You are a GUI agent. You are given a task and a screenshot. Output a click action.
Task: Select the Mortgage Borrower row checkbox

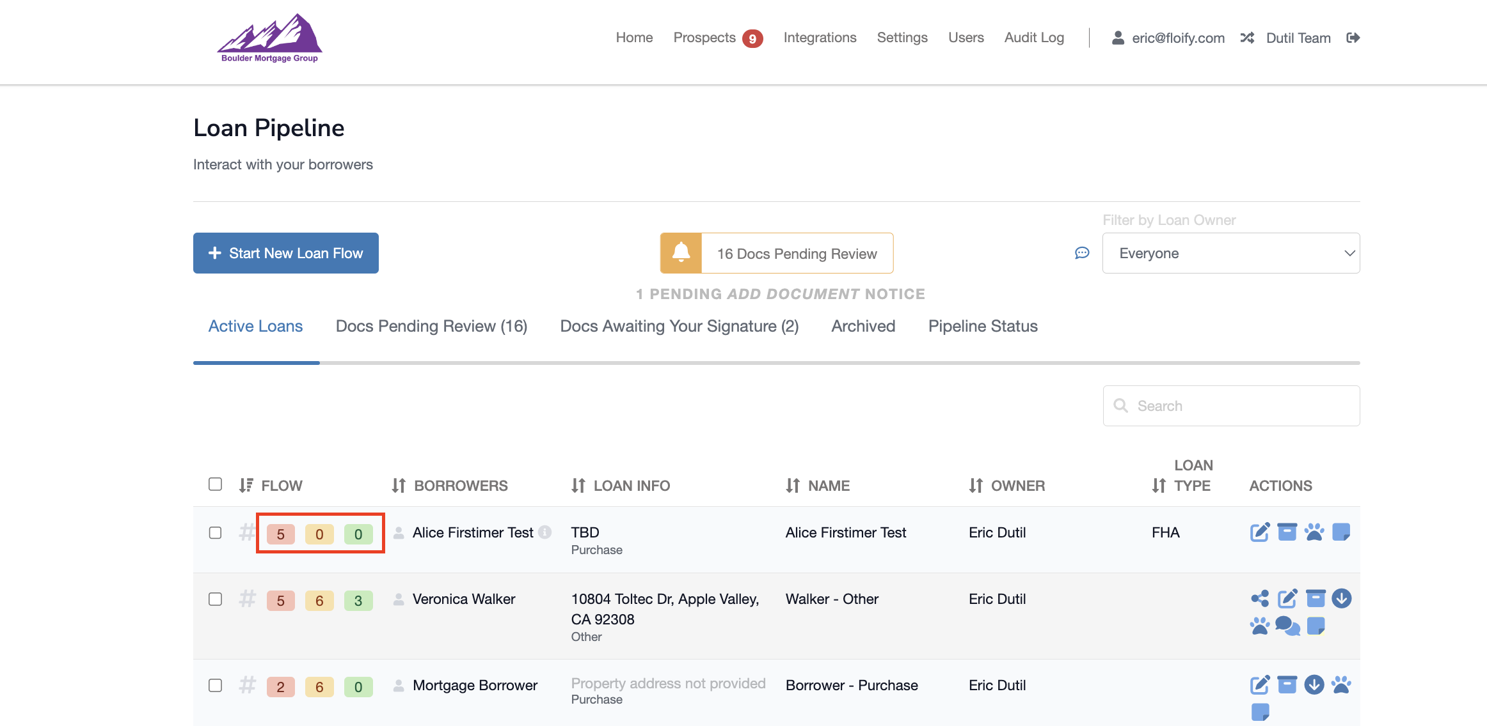pos(215,685)
